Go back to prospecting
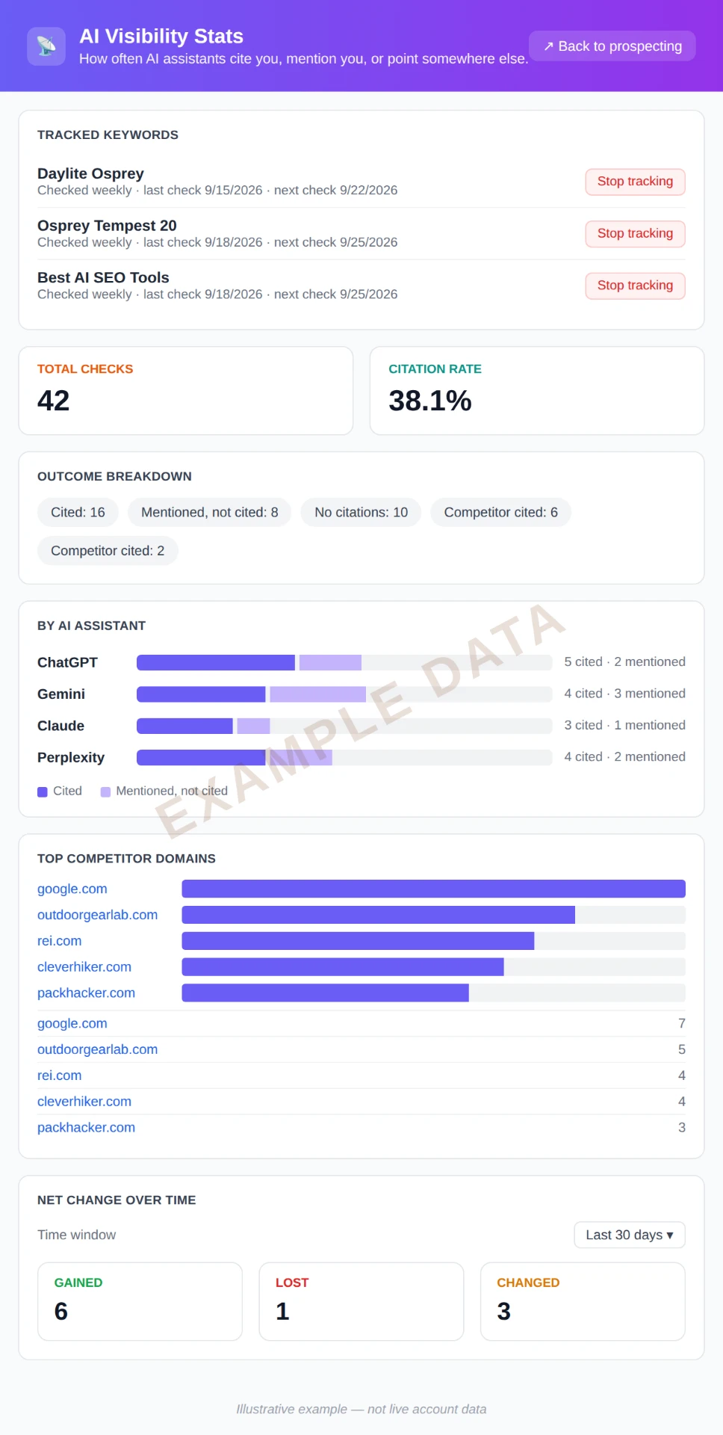The width and height of the screenshot is (723, 1435). 612,46
